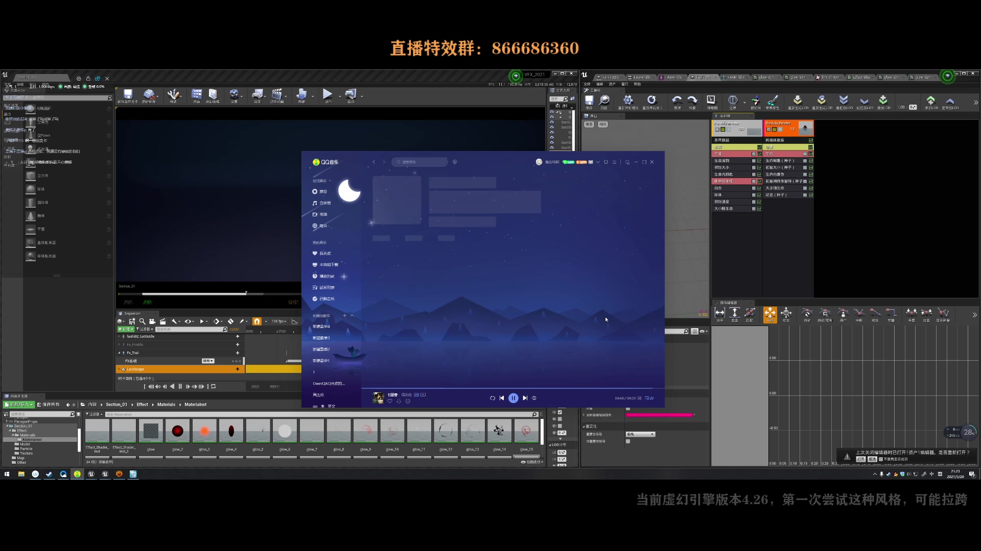This screenshot has width=981, height=551.
Task: Click green 添加/导入 button in Content Browser
Action: [x=19, y=405]
